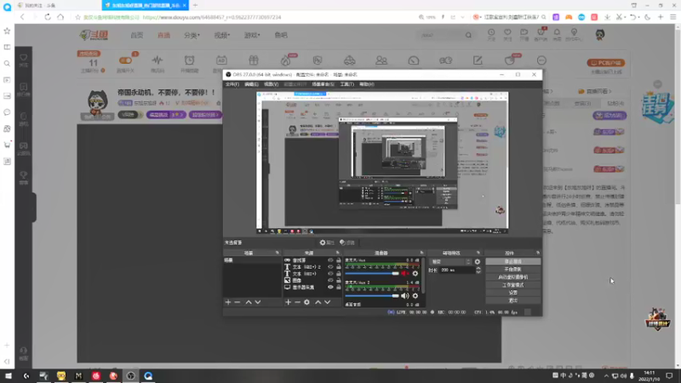Open OBS 工具(T) menu
The image size is (681, 383).
coord(347,84)
